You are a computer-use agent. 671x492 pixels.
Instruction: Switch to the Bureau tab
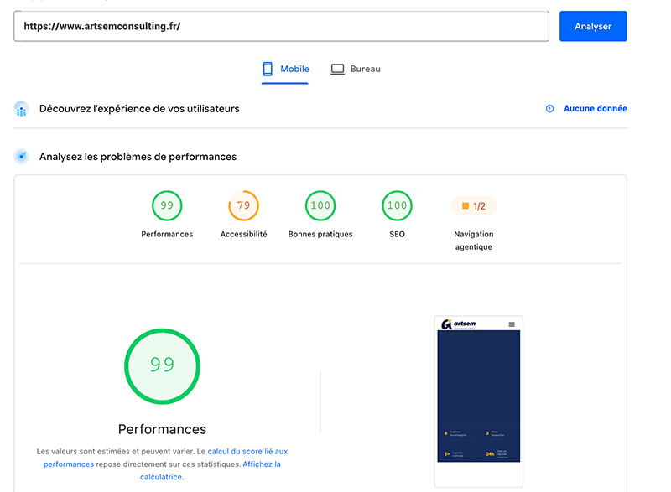(x=355, y=70)
